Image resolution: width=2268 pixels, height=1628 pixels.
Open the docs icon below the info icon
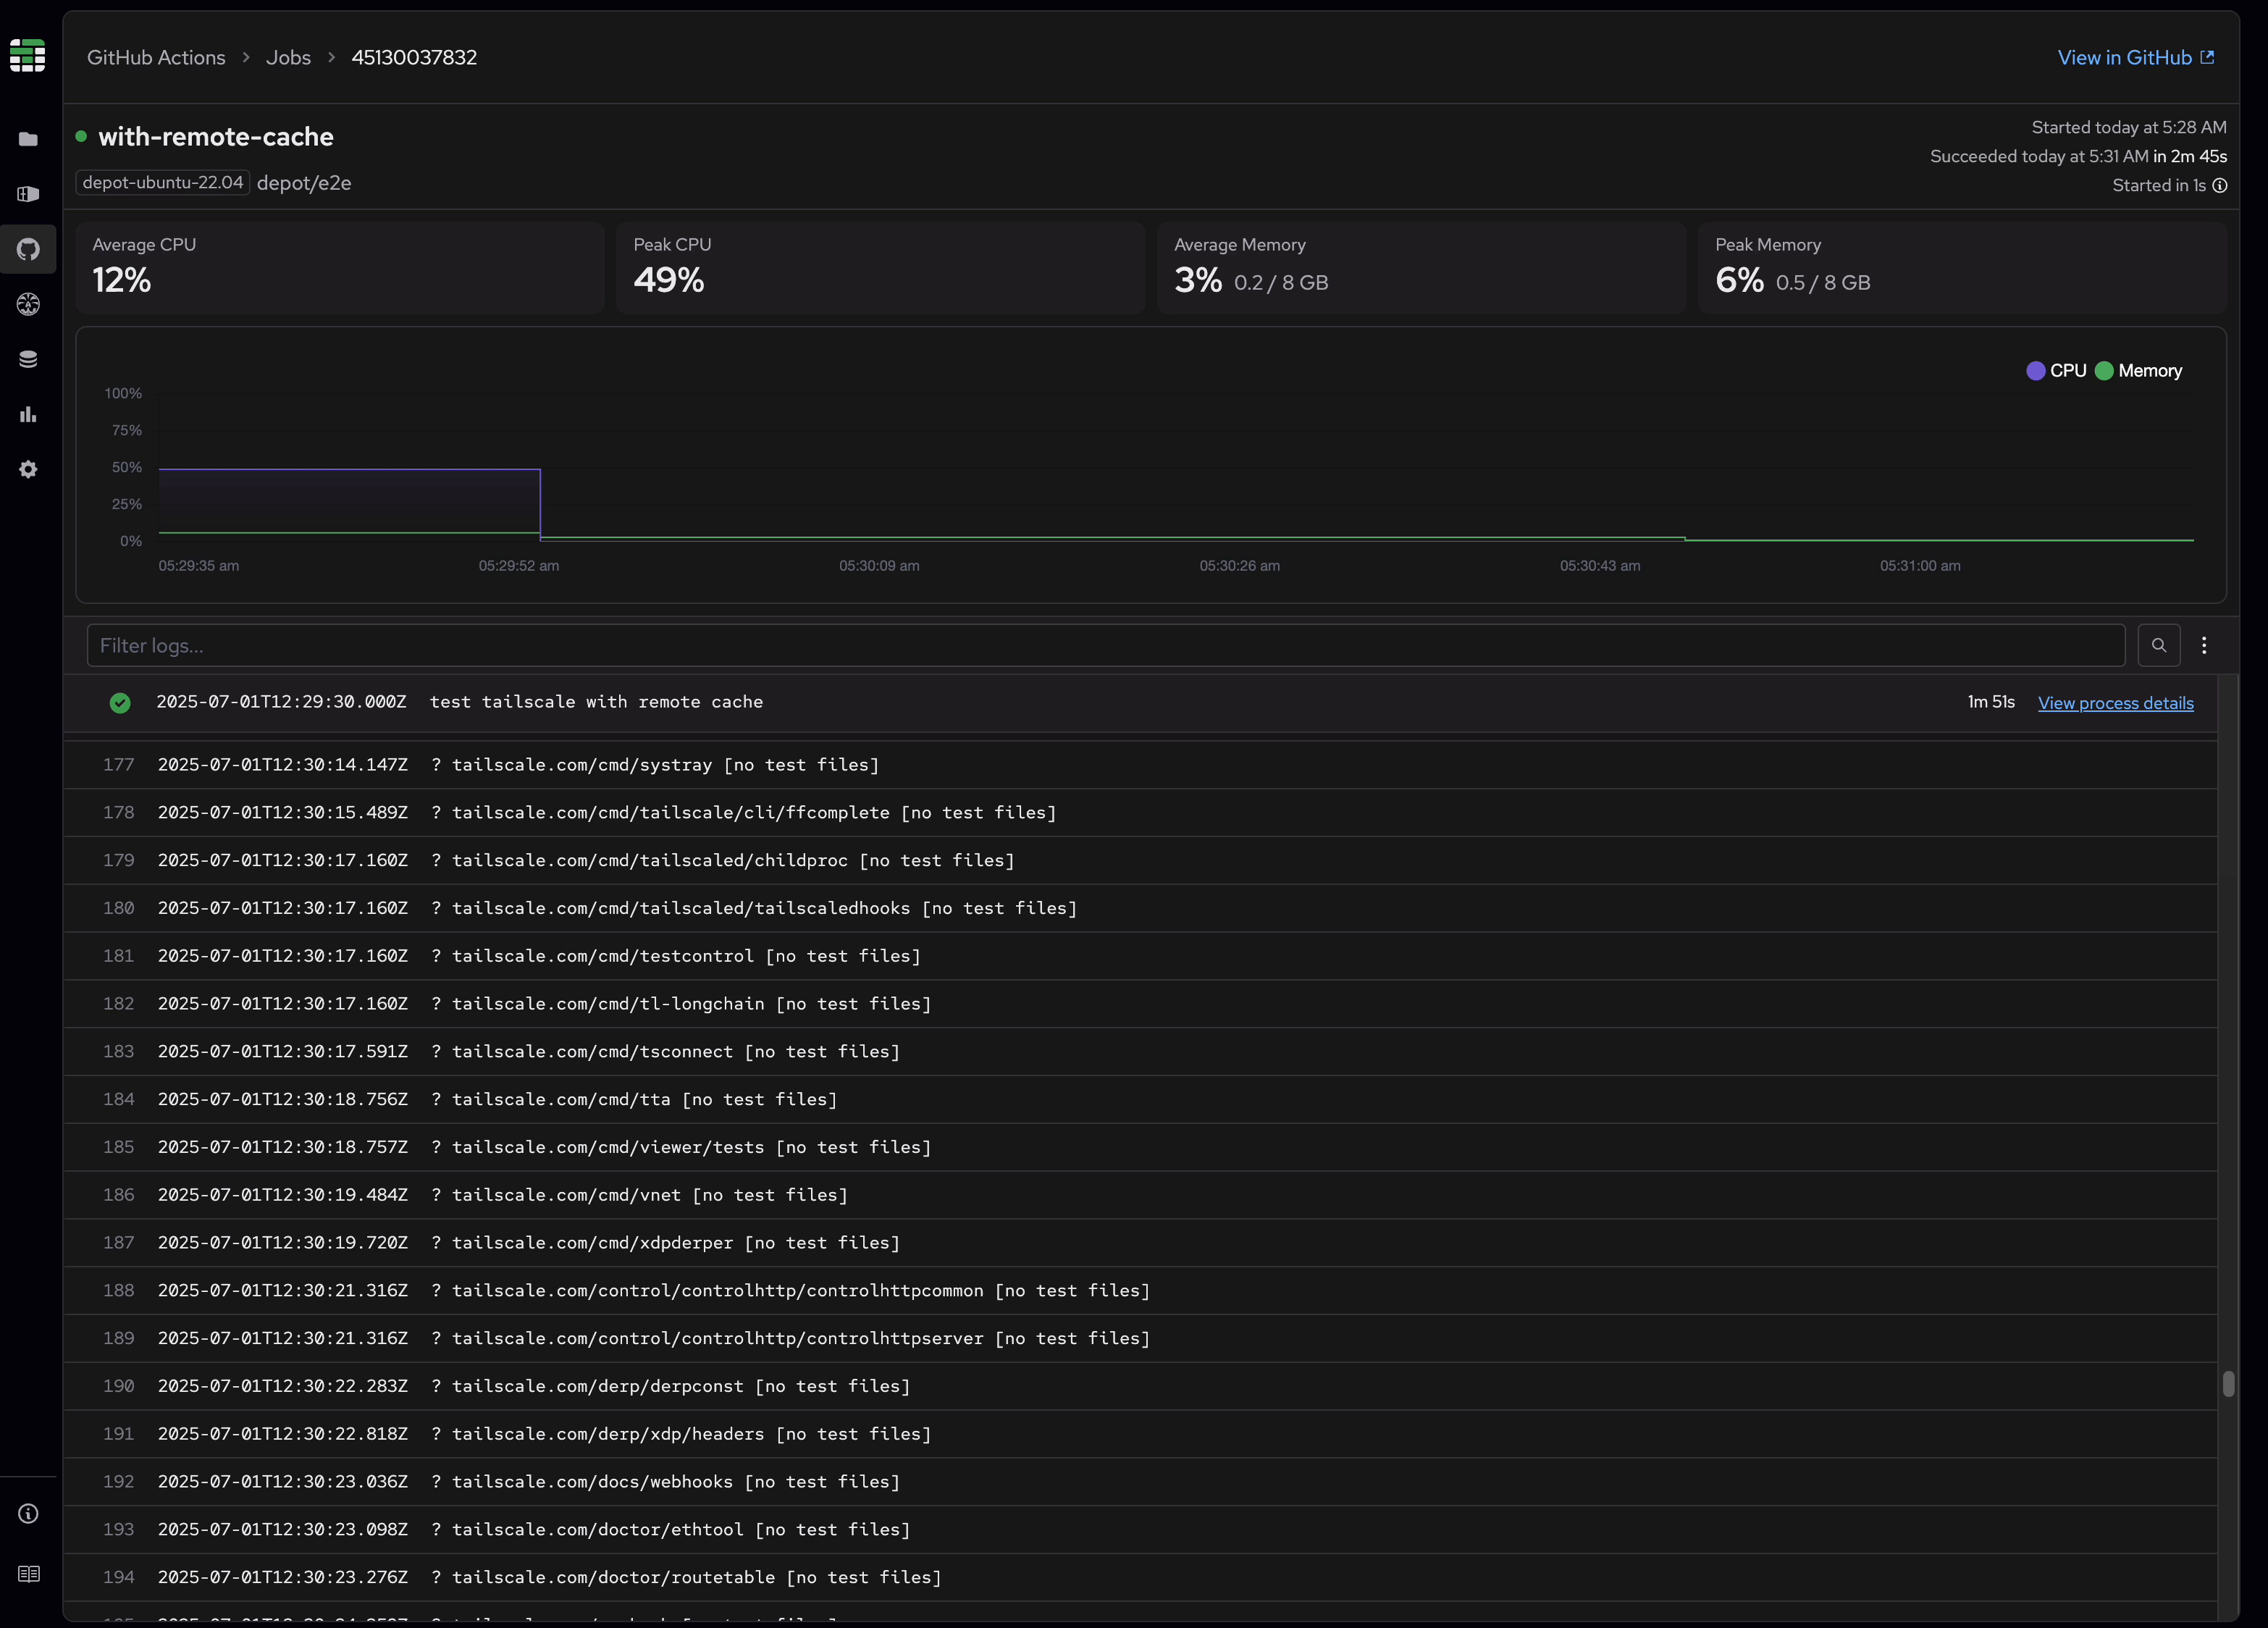click(x=27, y=1573)
